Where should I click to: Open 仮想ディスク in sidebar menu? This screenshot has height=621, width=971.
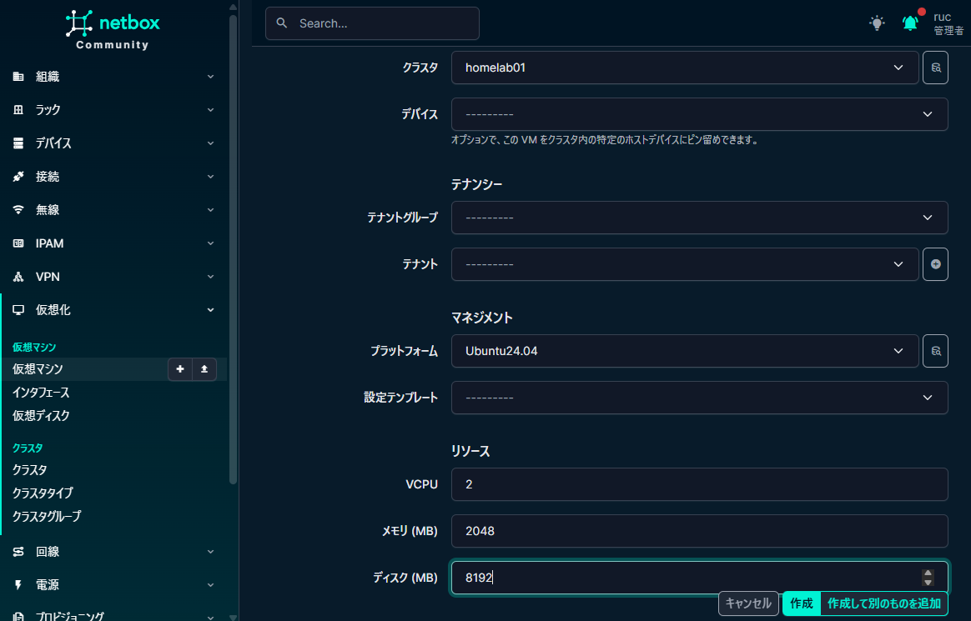click(41, 416)
